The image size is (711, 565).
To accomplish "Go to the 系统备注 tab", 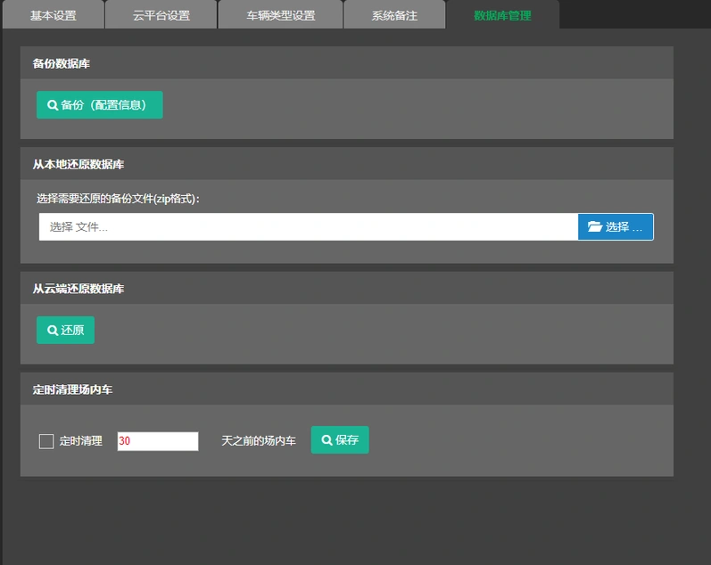I will tap(394, 15).
